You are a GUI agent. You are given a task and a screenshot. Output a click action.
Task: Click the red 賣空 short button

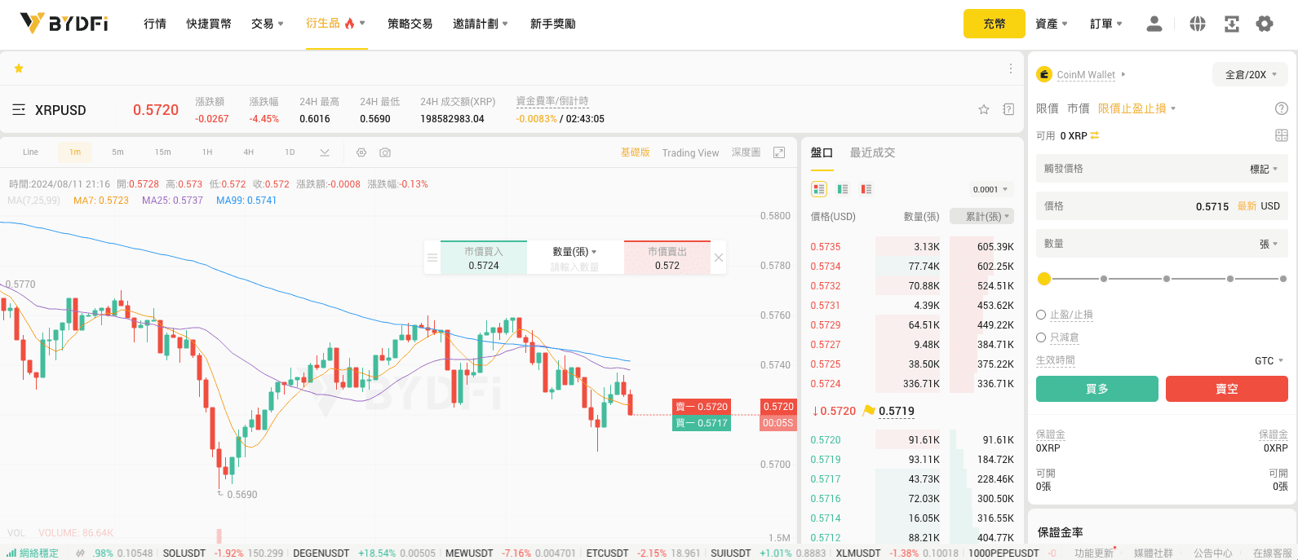point(1227,389)
